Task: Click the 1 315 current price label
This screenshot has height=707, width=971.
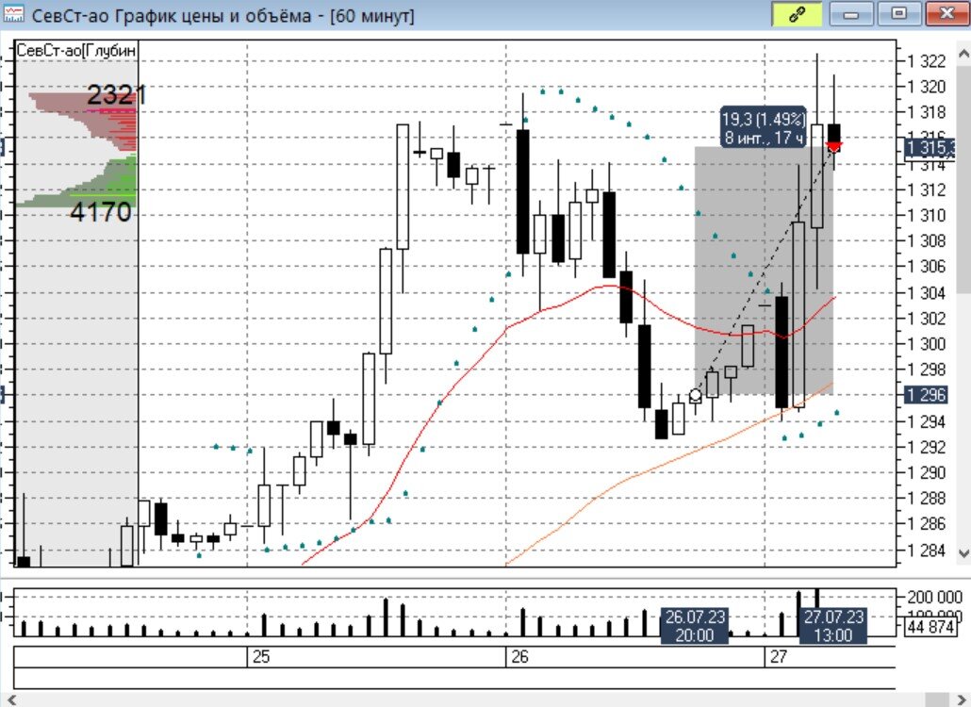Action: 930,148
